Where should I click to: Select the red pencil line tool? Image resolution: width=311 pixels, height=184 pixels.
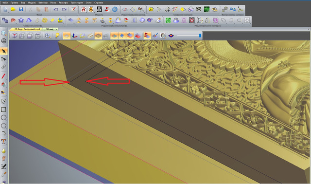(3, 76)
